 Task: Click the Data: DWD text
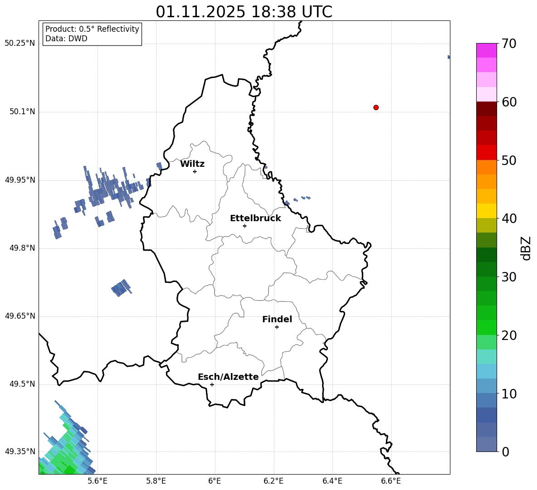pyautogui.click(x=66, y=39)
